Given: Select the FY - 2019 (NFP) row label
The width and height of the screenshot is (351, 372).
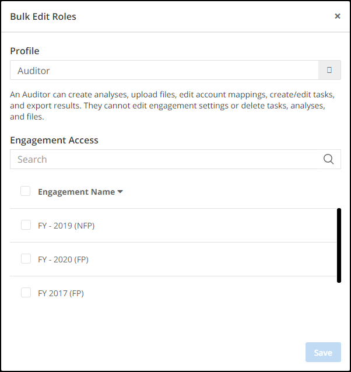Looking at the screenshot, I should click(66, 226).
